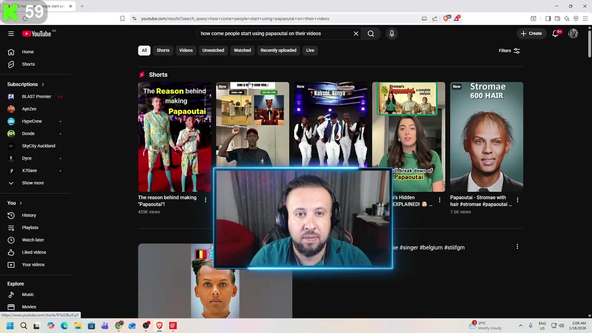Open the browser main menu button
Image resolution: width=592 pixels, height=333 pixels.
[585, 18]
